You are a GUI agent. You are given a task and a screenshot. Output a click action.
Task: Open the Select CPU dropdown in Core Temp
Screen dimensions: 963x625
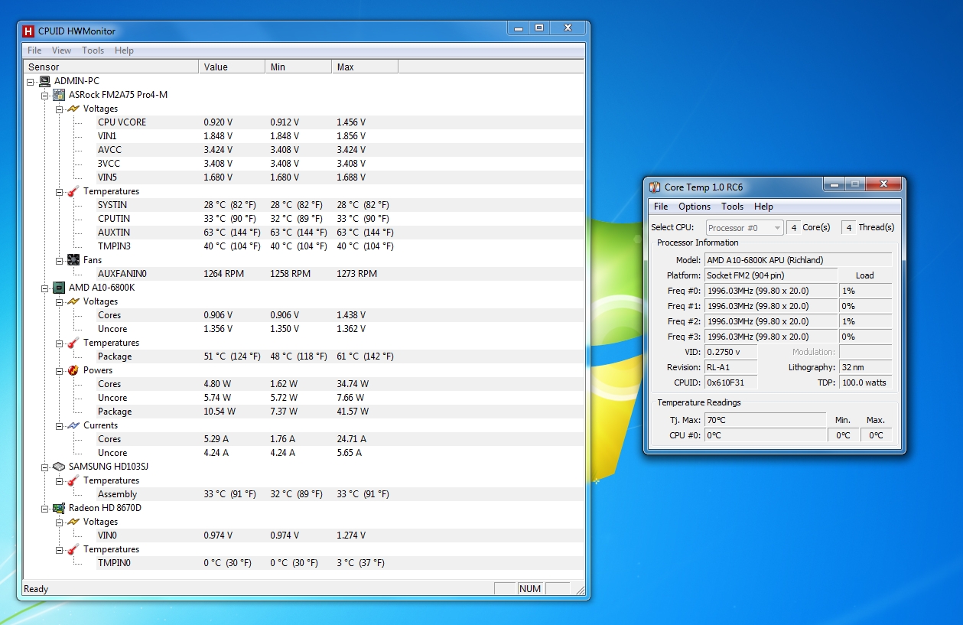click(744, 227)
